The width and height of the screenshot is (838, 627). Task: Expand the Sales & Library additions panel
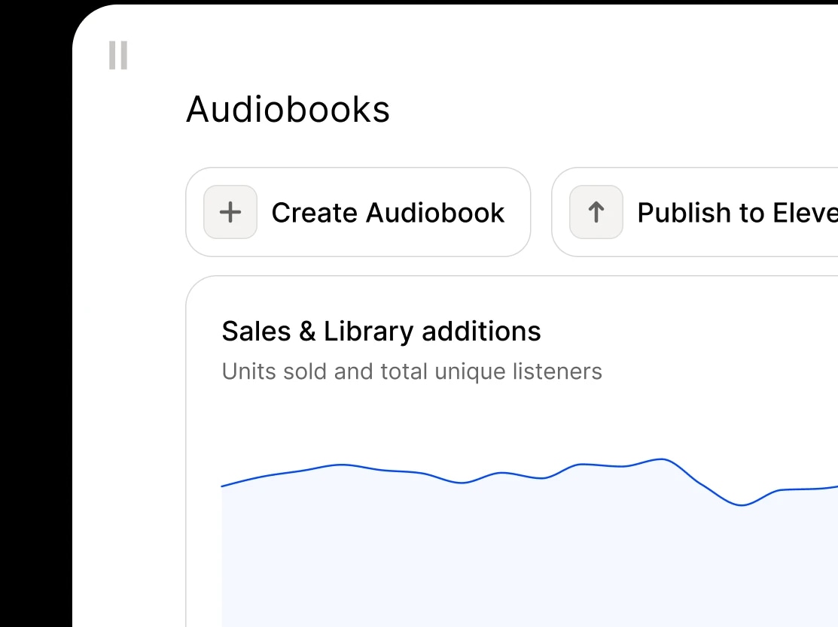pos(381,331)
